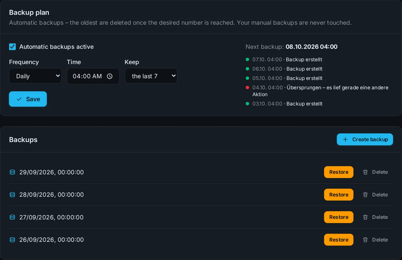402x260 pixels.
Task: Click the Automatic backups active label
Action: (x=56, y=47)
